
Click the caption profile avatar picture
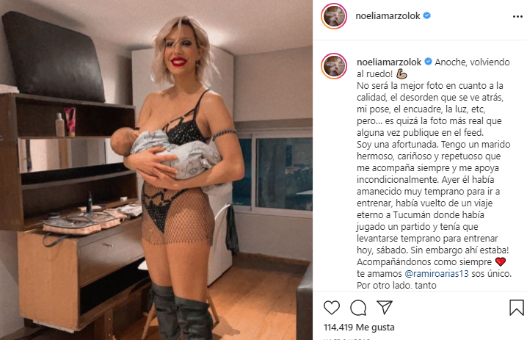click(334, 66)
